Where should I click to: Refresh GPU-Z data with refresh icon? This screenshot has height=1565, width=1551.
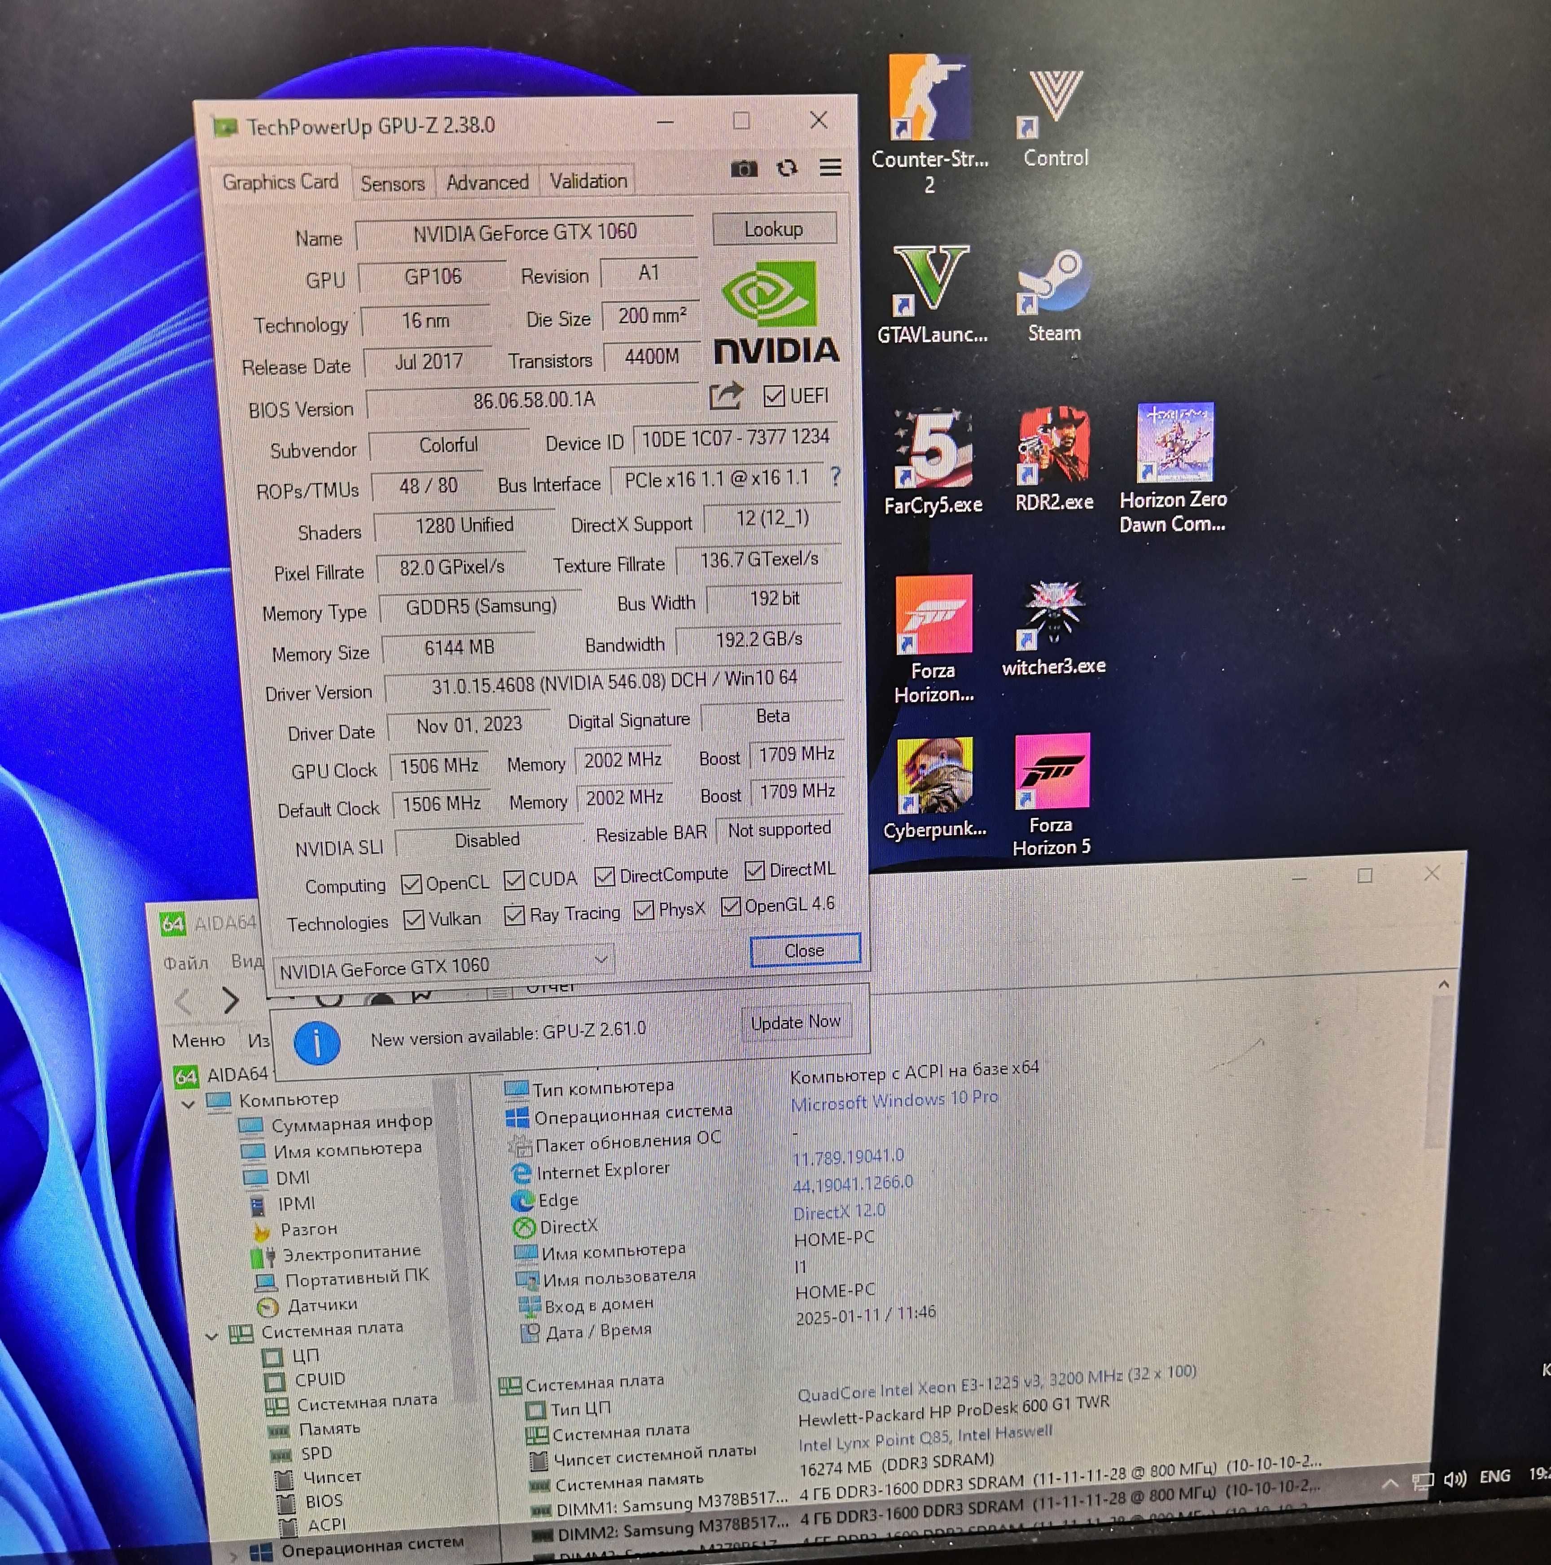tap(786, 168)
